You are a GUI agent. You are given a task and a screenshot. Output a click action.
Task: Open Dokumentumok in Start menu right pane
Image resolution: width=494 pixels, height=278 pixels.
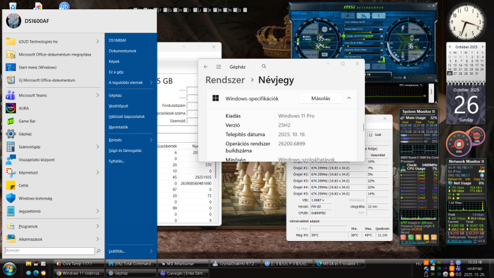pyautogui.click(x=122, y=51)
